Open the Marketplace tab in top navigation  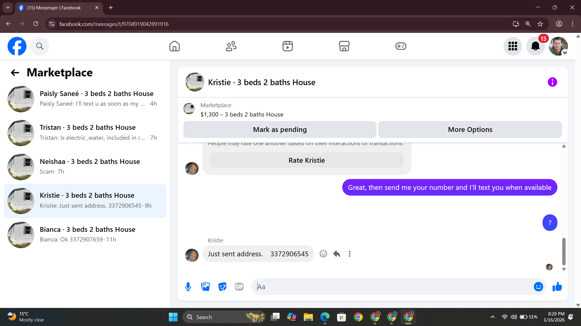pyautogui.click(x=344, y=46)
